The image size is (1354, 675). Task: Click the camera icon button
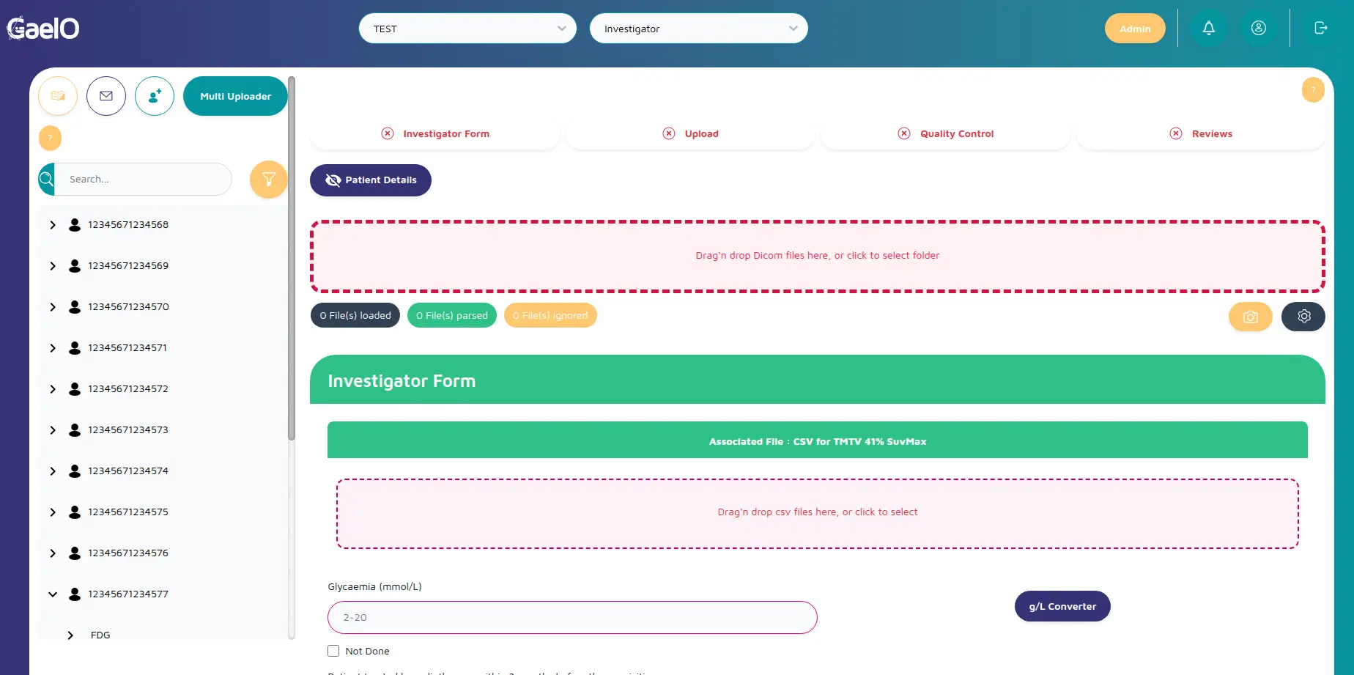1251,317
